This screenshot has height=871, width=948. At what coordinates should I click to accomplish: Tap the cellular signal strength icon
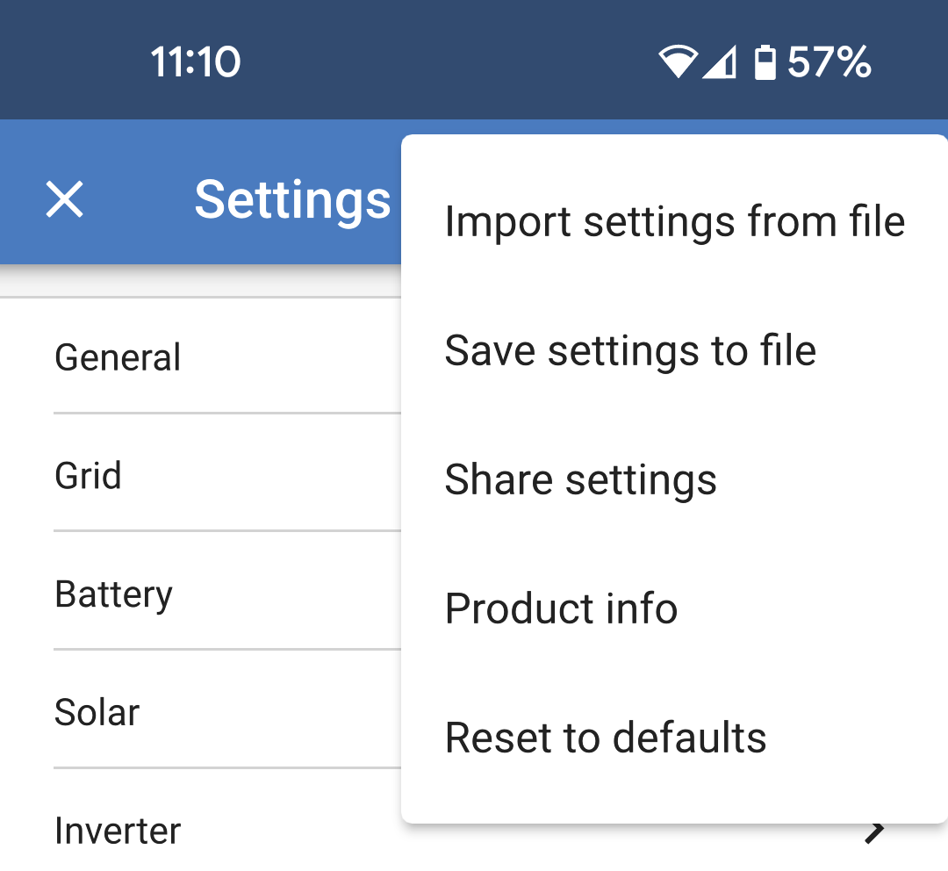point(720,63)
